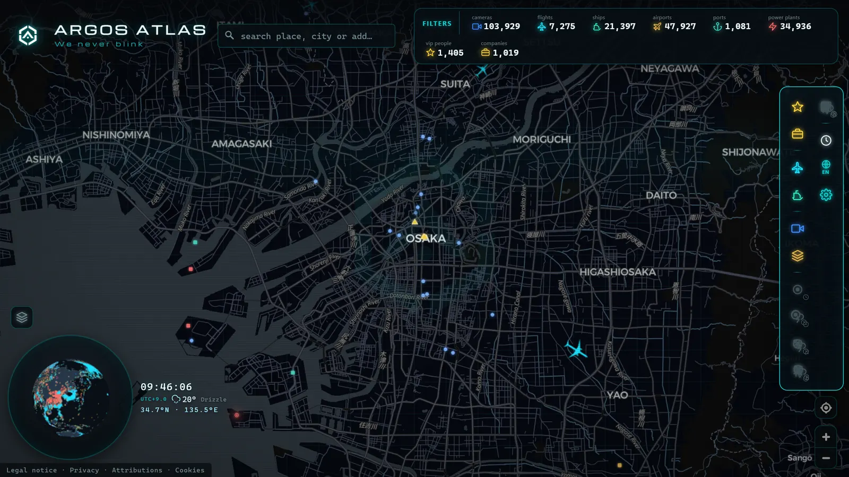Toggle the vip people filter 1,405
The width and height of the screenshot is (849, 477).
pos(444,49)
